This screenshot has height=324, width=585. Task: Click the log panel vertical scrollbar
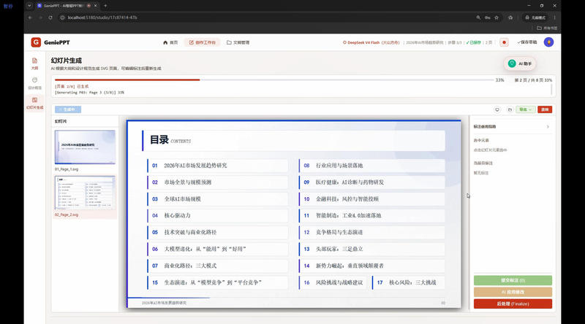click(551, 88)
